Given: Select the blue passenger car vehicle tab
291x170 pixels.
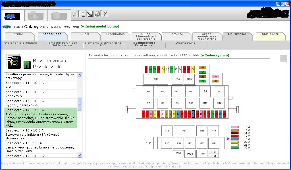Looking at the screenshot, I should pyautogui.click(x=12, y=16).
